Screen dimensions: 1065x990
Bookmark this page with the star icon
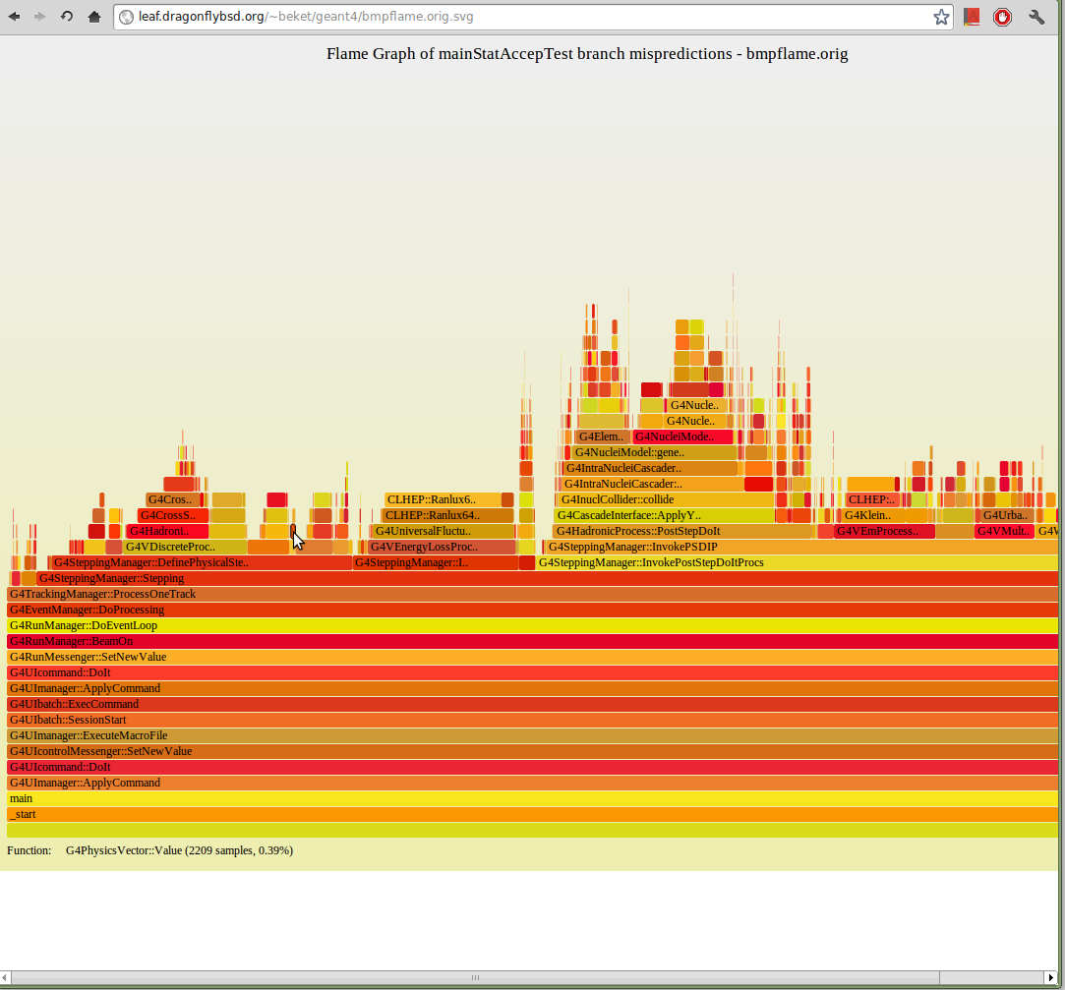[941, 17]
